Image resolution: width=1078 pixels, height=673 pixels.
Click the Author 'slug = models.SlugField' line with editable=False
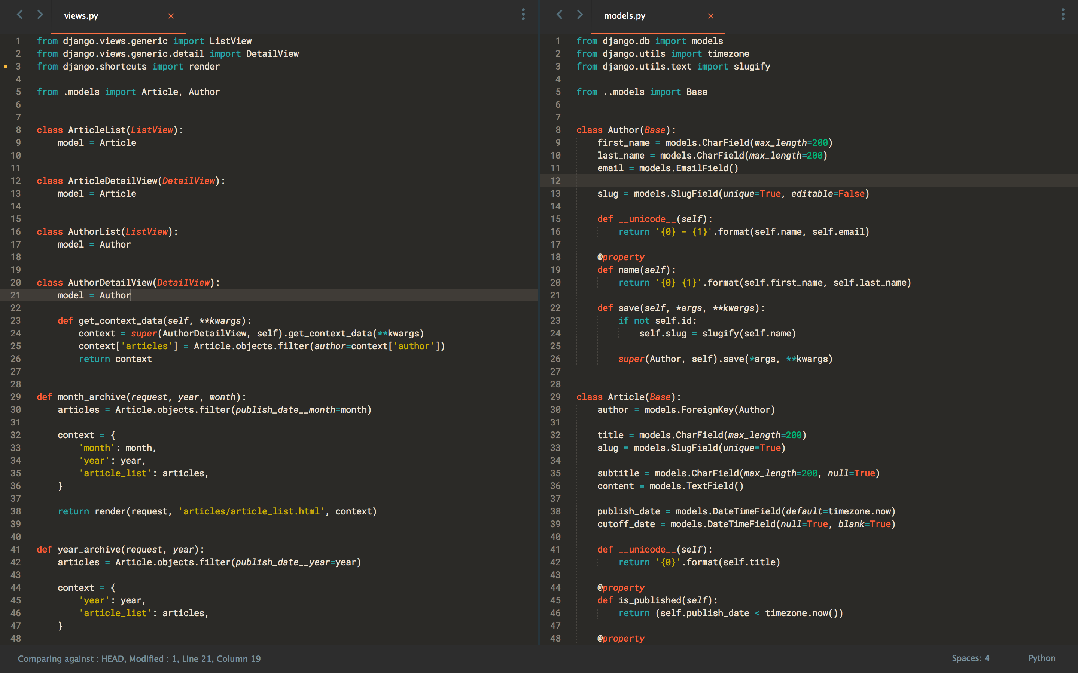click(x=733, y=193)
